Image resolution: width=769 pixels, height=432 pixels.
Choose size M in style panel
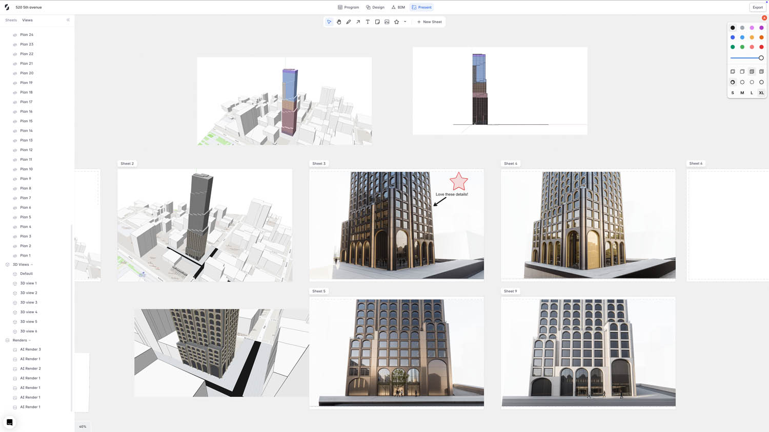742,93
